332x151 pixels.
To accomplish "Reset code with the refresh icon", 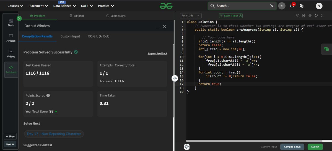I will pos(316,16).
